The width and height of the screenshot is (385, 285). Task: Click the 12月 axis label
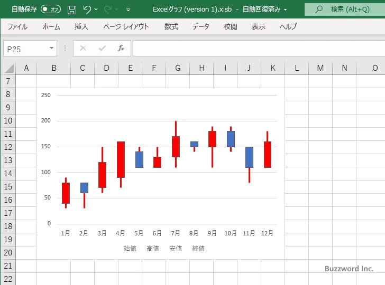267,233
